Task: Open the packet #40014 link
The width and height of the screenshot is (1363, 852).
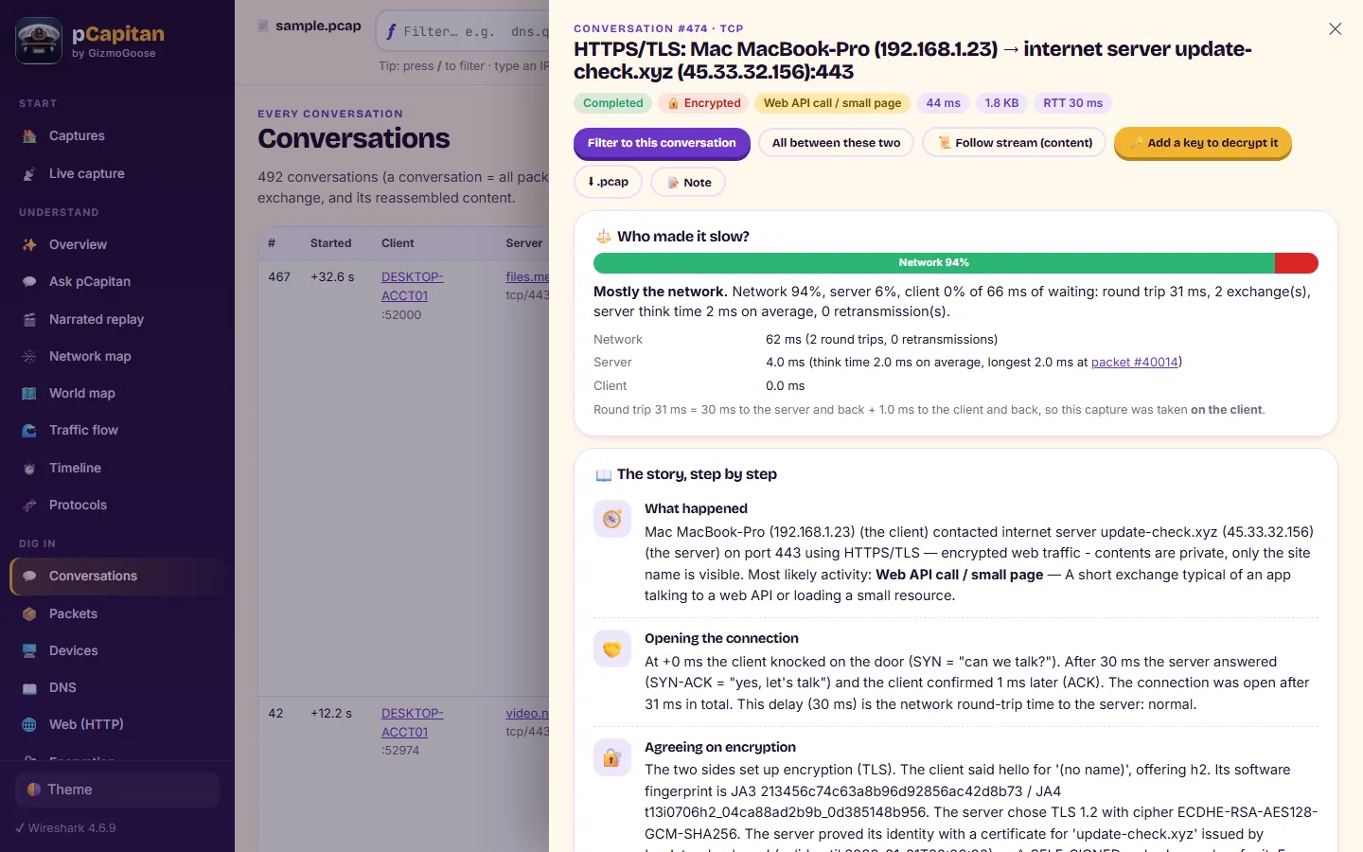Action: 1134,362
